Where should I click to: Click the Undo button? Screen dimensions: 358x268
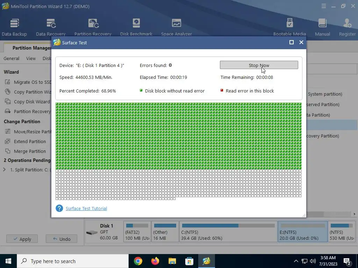(x=62, y=239)
